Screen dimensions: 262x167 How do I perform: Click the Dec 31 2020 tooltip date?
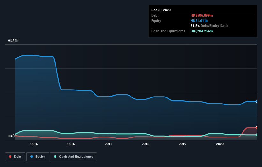[161, 10]
